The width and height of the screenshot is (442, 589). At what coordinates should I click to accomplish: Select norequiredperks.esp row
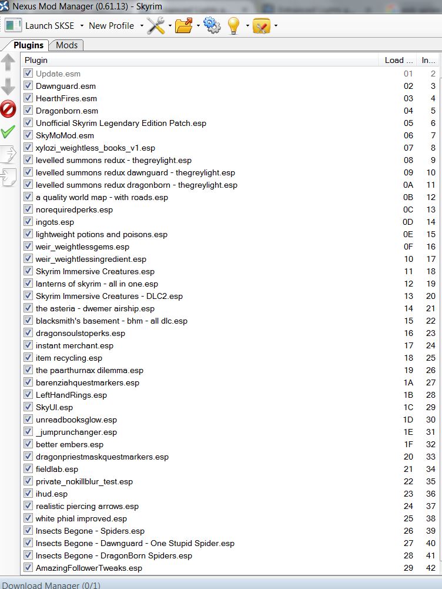click(x=230, y=209)
